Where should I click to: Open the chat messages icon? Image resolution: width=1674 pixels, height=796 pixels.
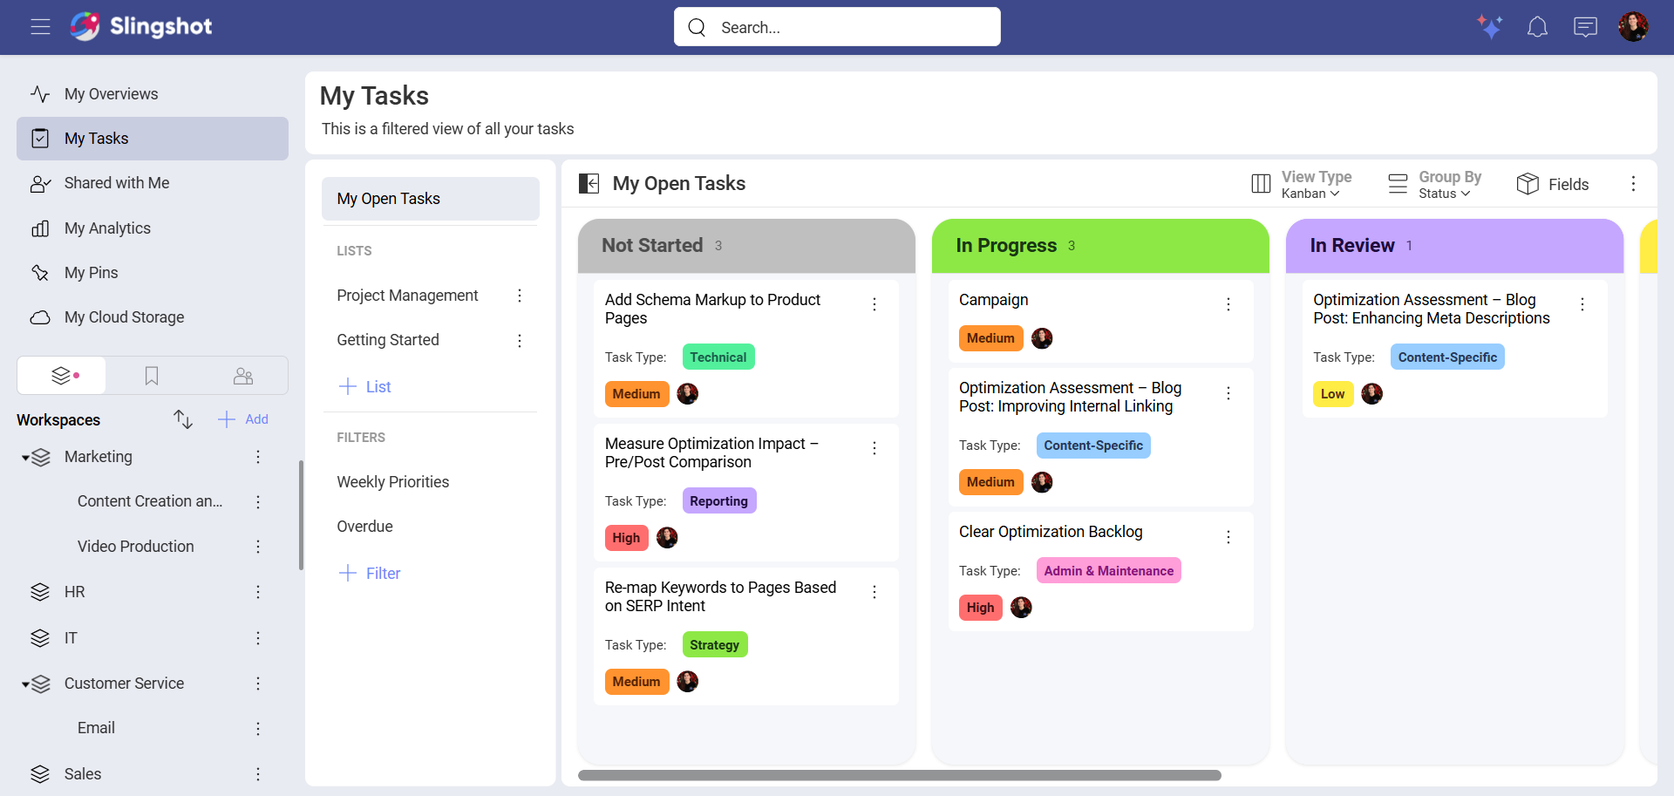tap(1585, 27)
